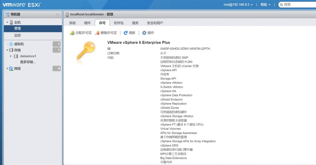
Task: Click the large gold license key image
Action: pyautogui.click(x=86, y=51)
